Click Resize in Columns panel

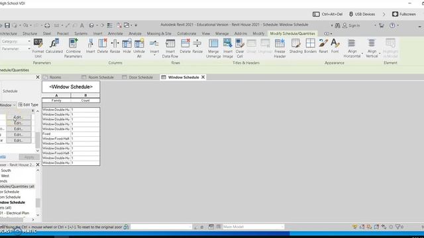tap(115, 46)
